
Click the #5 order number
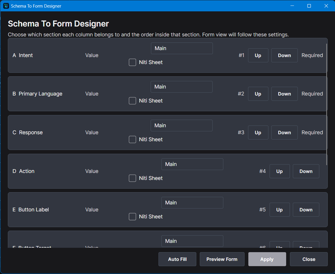[263, 210]
